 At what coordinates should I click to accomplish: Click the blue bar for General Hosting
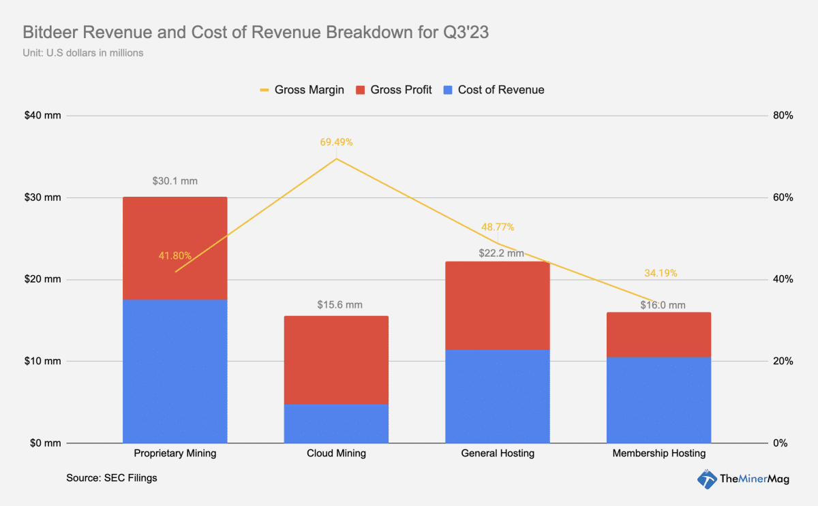tap(498, 395)
